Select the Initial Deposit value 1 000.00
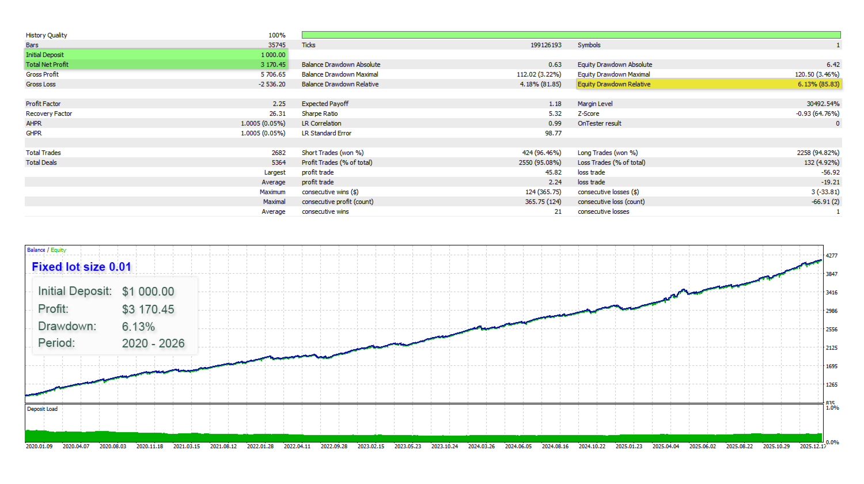This screenshot has height=484, width=864. click(273, 55)
